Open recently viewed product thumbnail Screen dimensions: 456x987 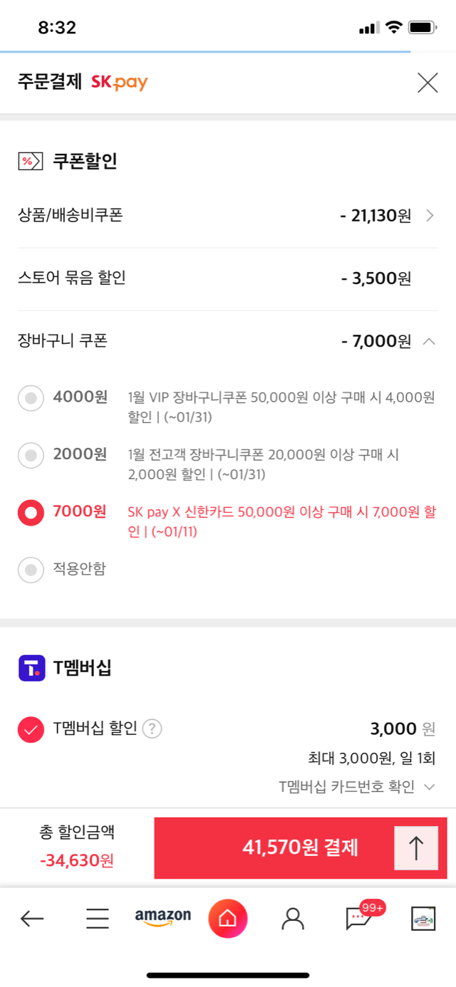point(423,919)
